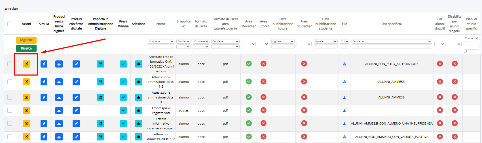The width and height of the screenshot is (482, 143).
Task: Sort by the Nome column header
Action: [x=161, y=24]
